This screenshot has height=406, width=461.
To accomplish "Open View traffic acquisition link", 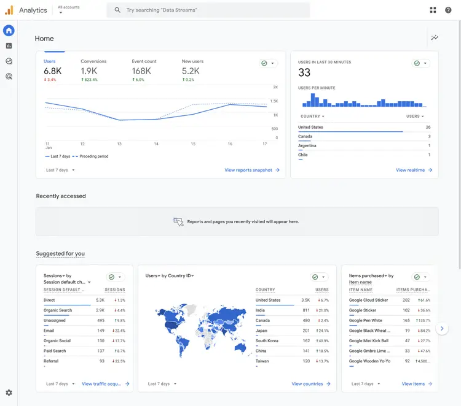I will pyautogui.click(x=101, y=384).
